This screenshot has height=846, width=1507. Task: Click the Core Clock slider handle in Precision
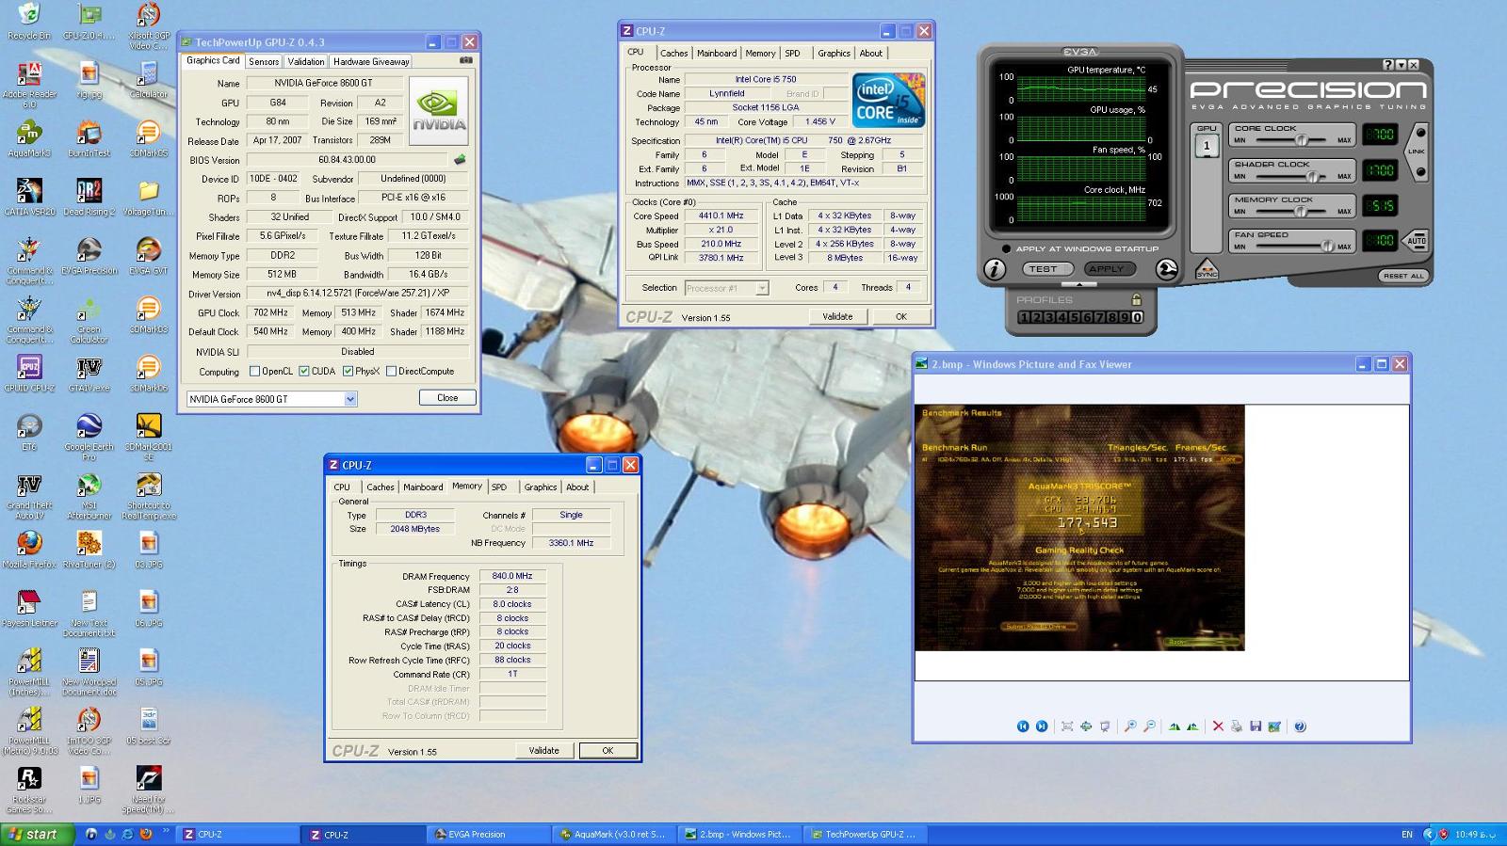coord(1302,140)
